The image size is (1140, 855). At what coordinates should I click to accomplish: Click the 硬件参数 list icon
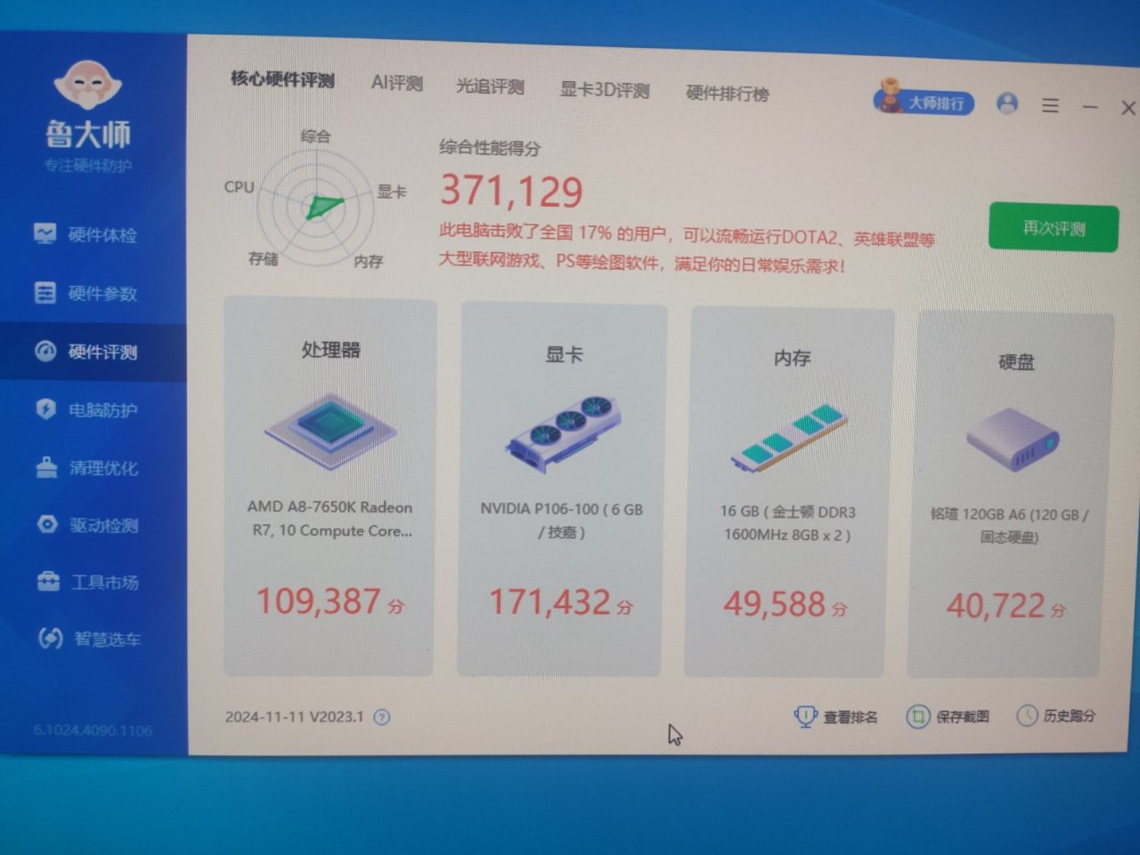tap(45, 293)
